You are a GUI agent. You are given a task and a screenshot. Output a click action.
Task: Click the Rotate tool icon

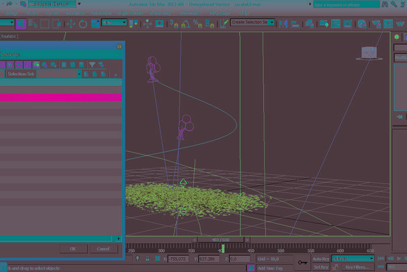point(83,23)
